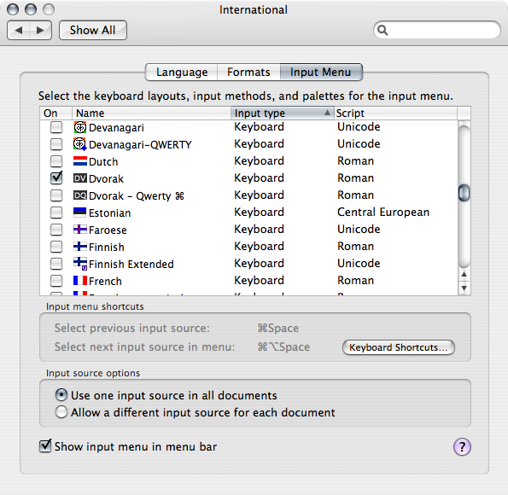Click the magnifying glass search icon
This screenshot has width=508, height=495.
382,30
